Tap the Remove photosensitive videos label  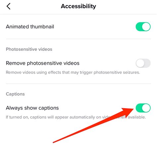[x=43, y=63]
